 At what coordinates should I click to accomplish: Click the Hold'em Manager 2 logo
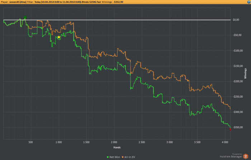[234, 156]
